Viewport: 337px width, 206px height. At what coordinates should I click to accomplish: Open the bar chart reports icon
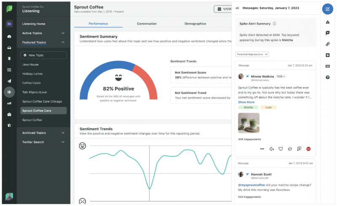(9, 103)
